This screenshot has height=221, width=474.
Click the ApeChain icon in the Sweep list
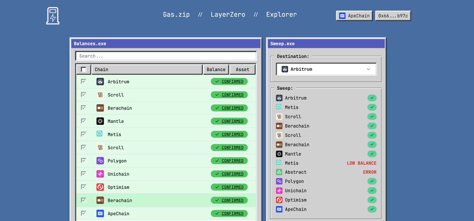click(x=279, y=209)
